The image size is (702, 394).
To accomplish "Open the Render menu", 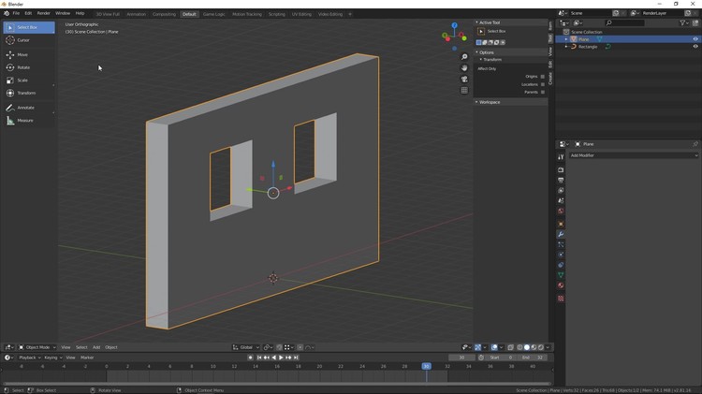I will coord(43,13).
